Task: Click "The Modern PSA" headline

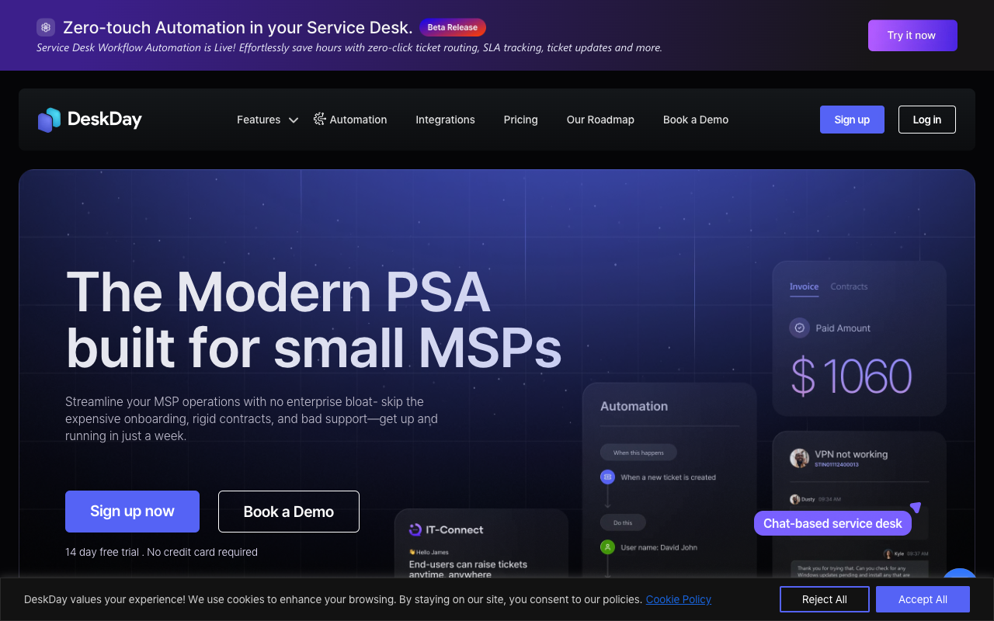Action: pos(278,291)
